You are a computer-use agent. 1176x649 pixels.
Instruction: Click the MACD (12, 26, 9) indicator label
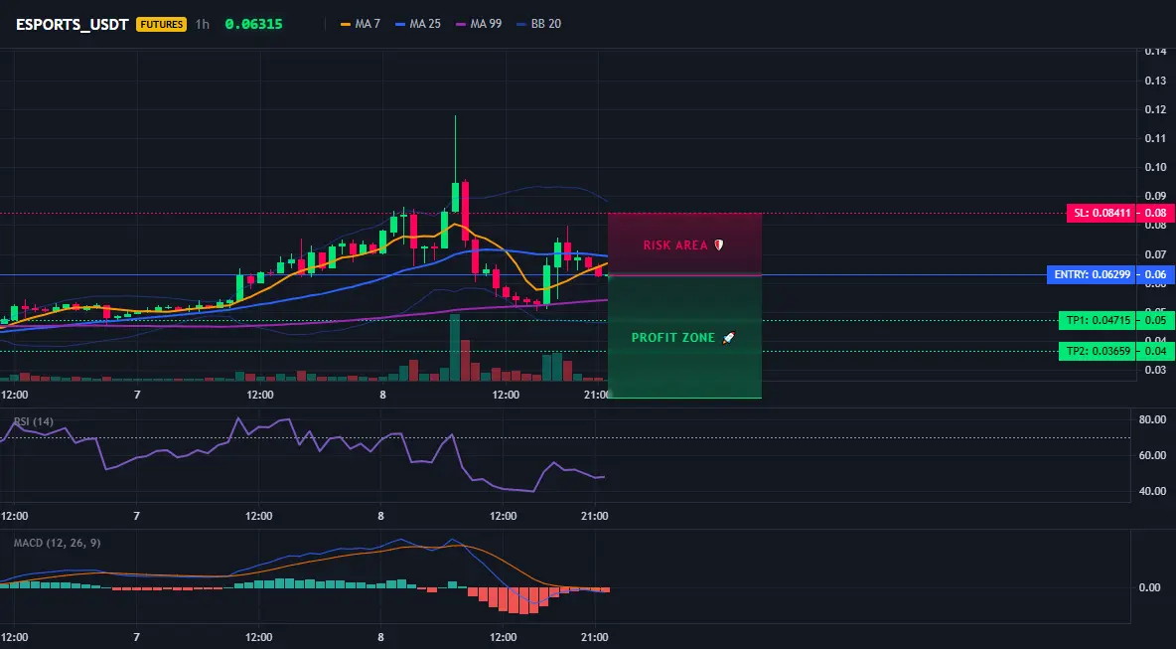click(57, 543)
